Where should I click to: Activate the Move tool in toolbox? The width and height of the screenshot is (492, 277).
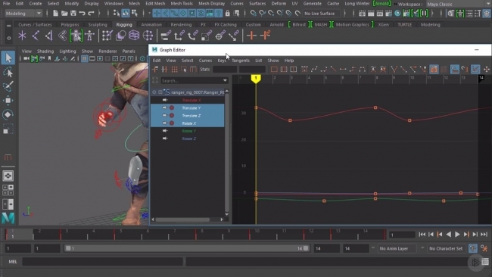(x=8, y=101)
